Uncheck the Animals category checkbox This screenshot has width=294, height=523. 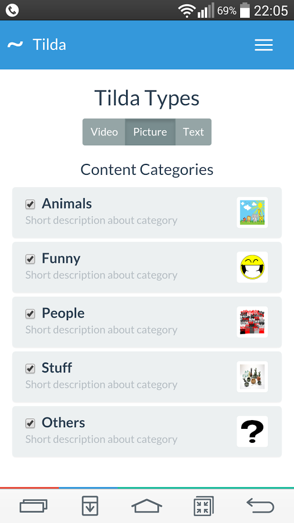click(30, 204)
